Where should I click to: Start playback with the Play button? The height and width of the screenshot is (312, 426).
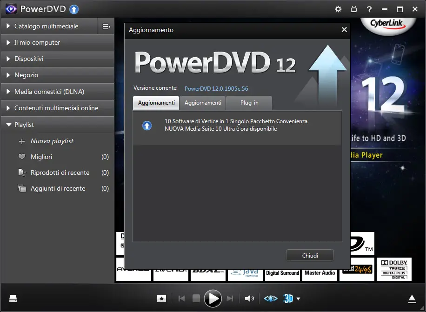point(213,299)
